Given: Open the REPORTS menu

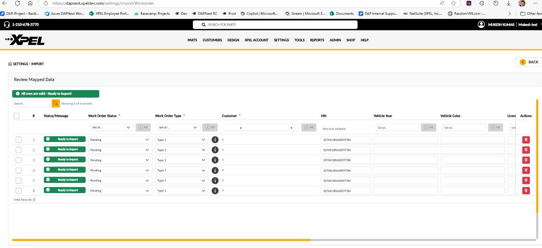Looking at the screenshot, I should (x=317, y=40).
